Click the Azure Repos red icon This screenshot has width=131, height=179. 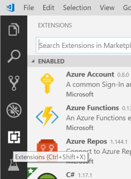(x=47, y=146)
